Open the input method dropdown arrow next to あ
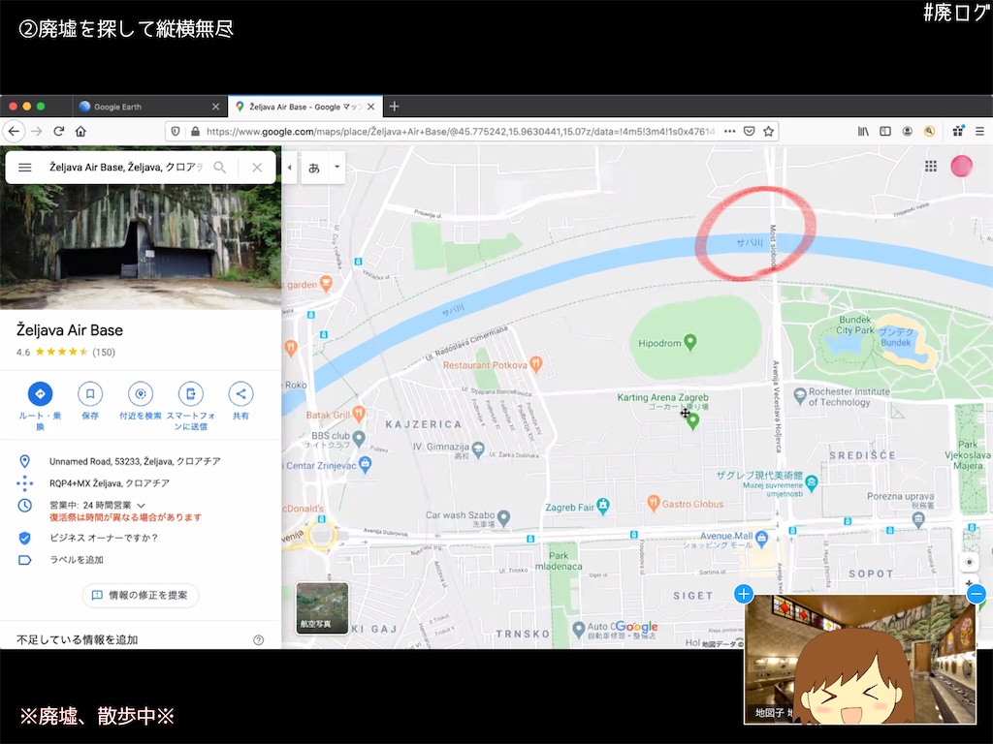Image resolution: width=993 pixels, height=744 pixels. pyautogui.click(x=336, y=168)
